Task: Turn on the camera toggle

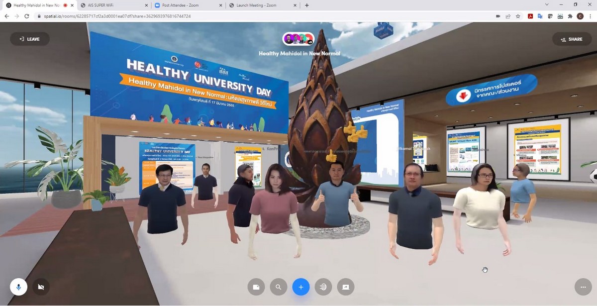Action: 41,287
